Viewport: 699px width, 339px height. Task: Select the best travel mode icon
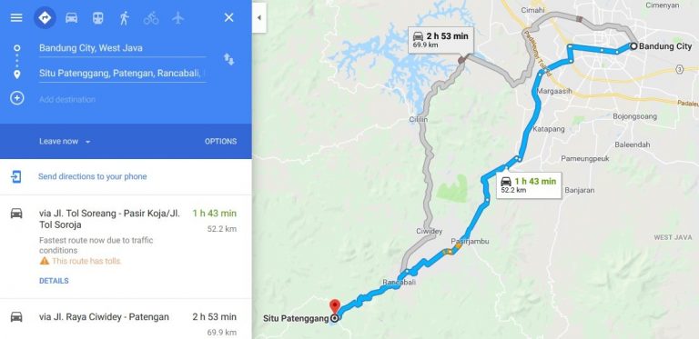click(x=45, y=18)
